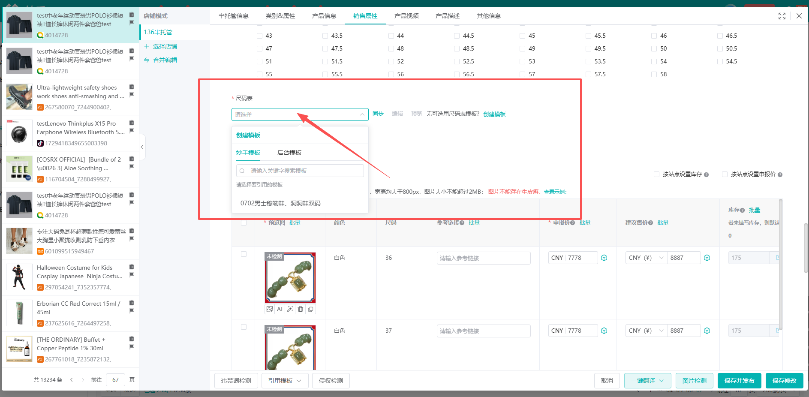The image size is (809, 397).
Task: Toggle fullscreen for the edit dialog
Action: 782,16
